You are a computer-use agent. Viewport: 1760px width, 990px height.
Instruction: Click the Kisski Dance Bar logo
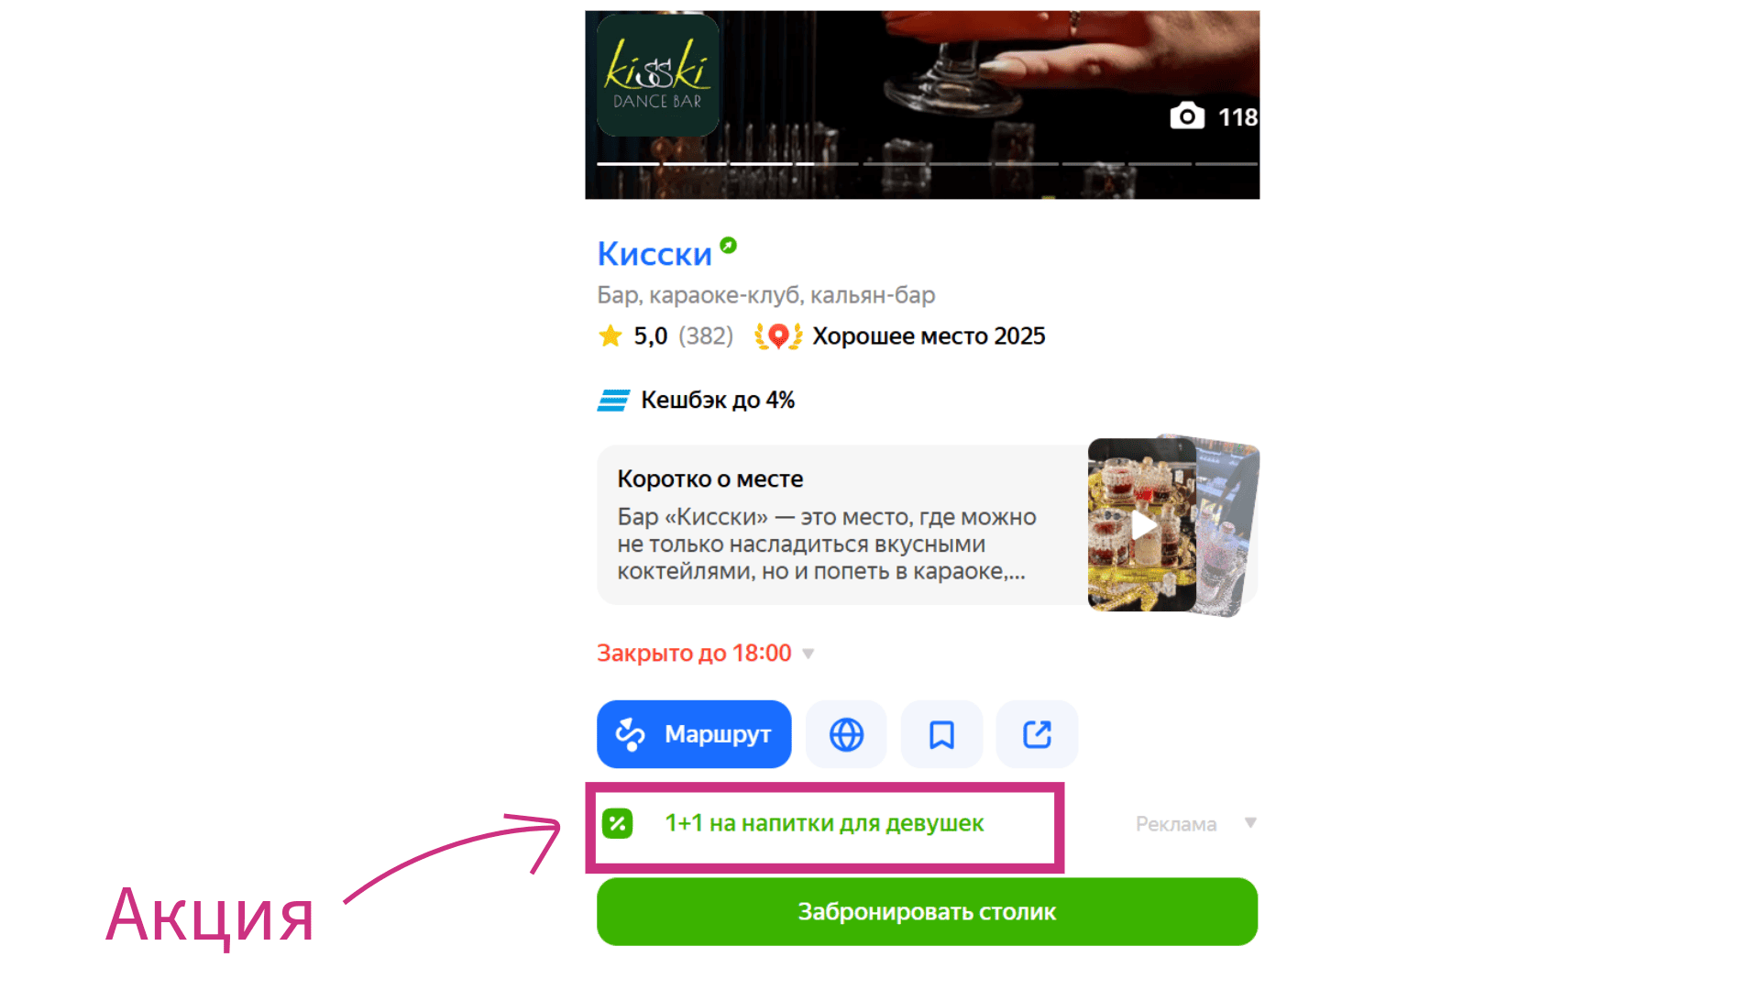click(x=657, y=76)
